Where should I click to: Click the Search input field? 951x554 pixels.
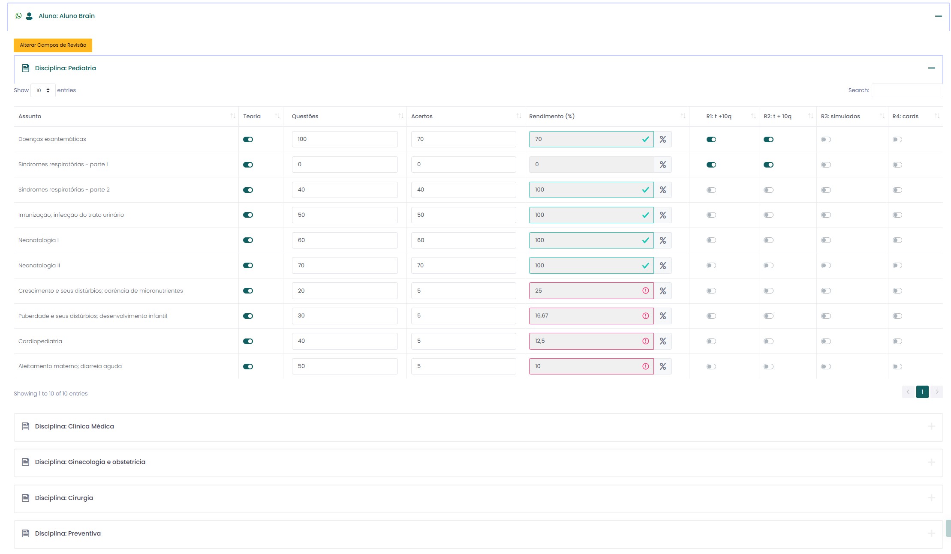point(907,90)
